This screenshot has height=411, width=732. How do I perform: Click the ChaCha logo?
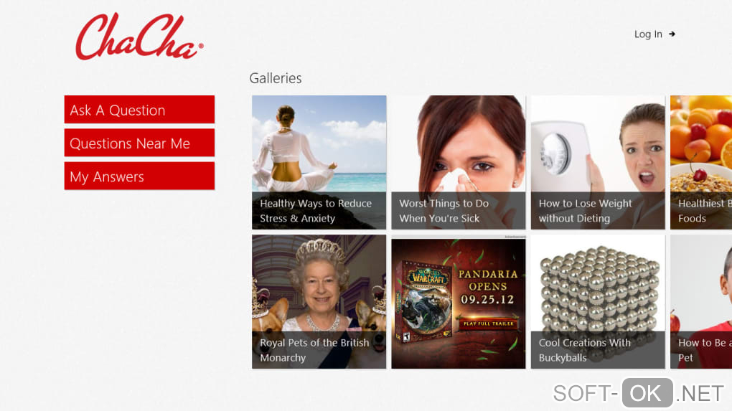[139, 37]
